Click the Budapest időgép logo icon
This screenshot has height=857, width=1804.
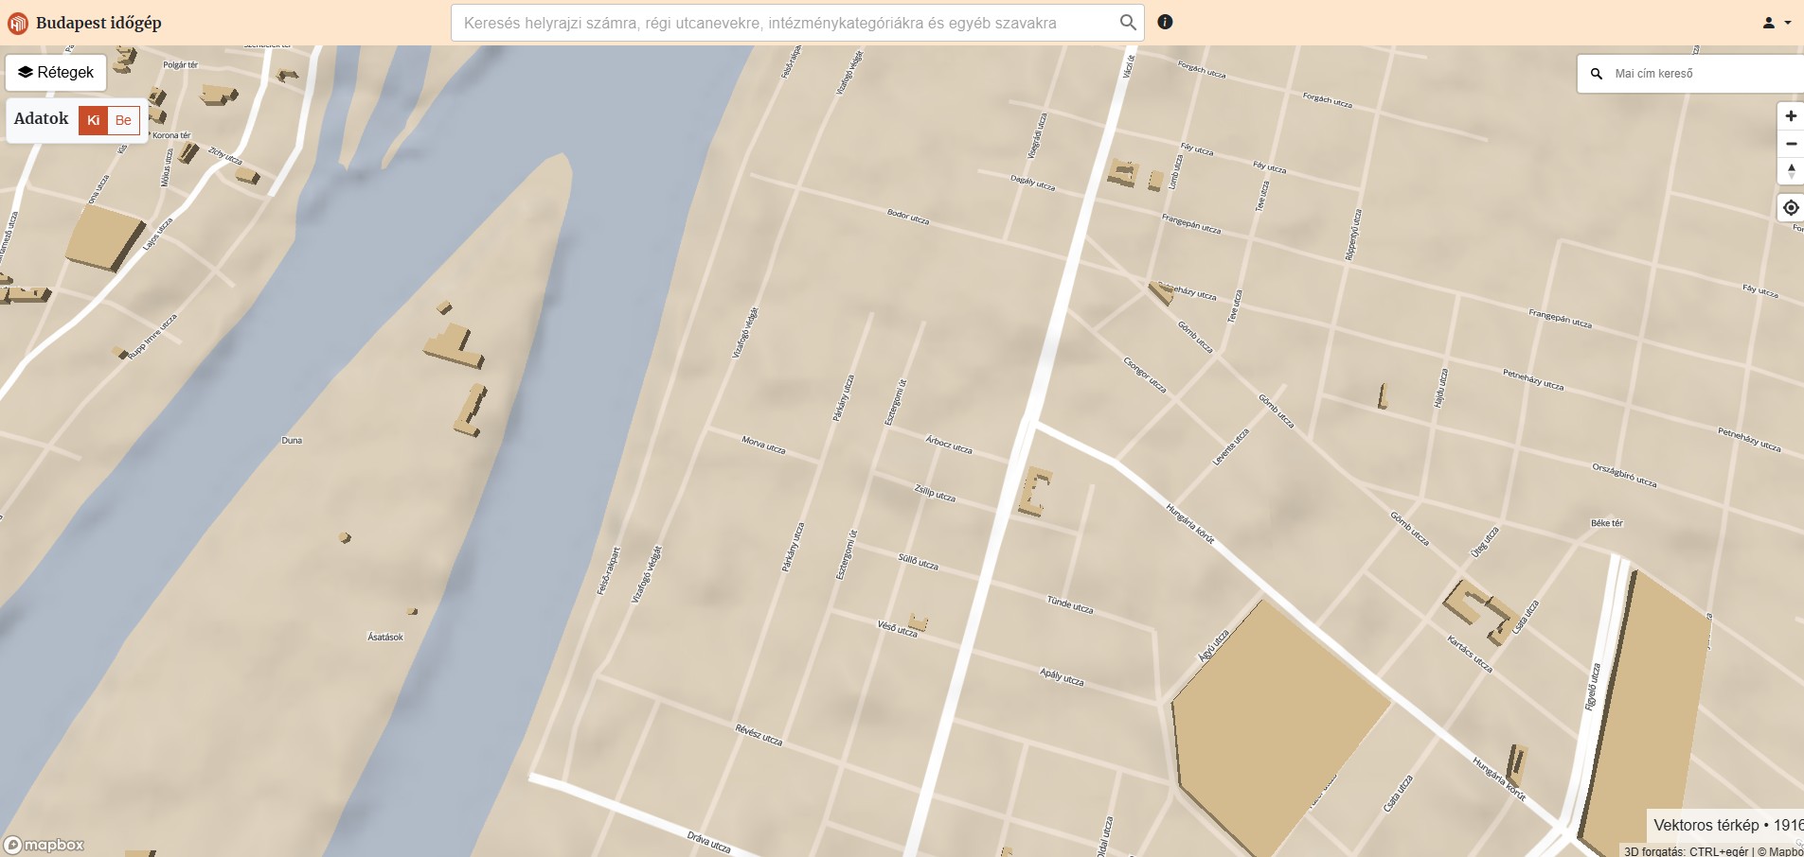[17, 23]
